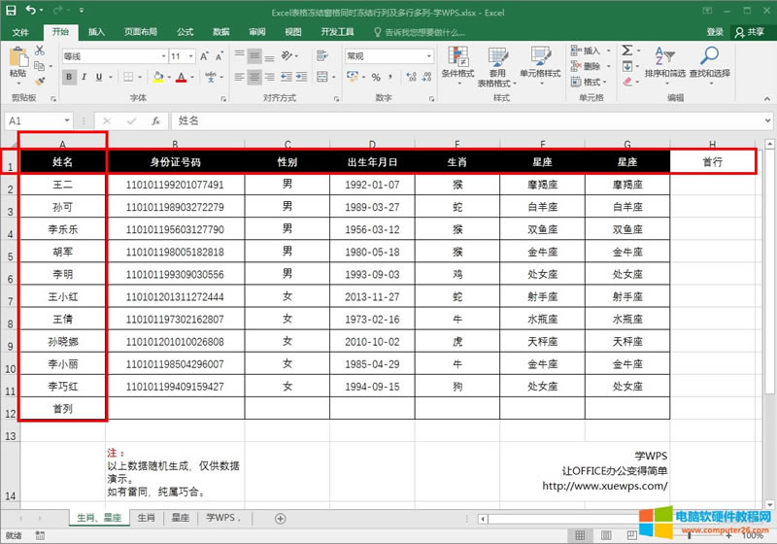Click the Insert Function fx icon

pos(155,120)
